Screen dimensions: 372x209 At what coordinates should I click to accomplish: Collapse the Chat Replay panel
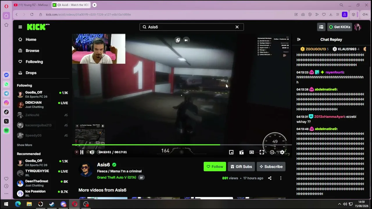298,39
